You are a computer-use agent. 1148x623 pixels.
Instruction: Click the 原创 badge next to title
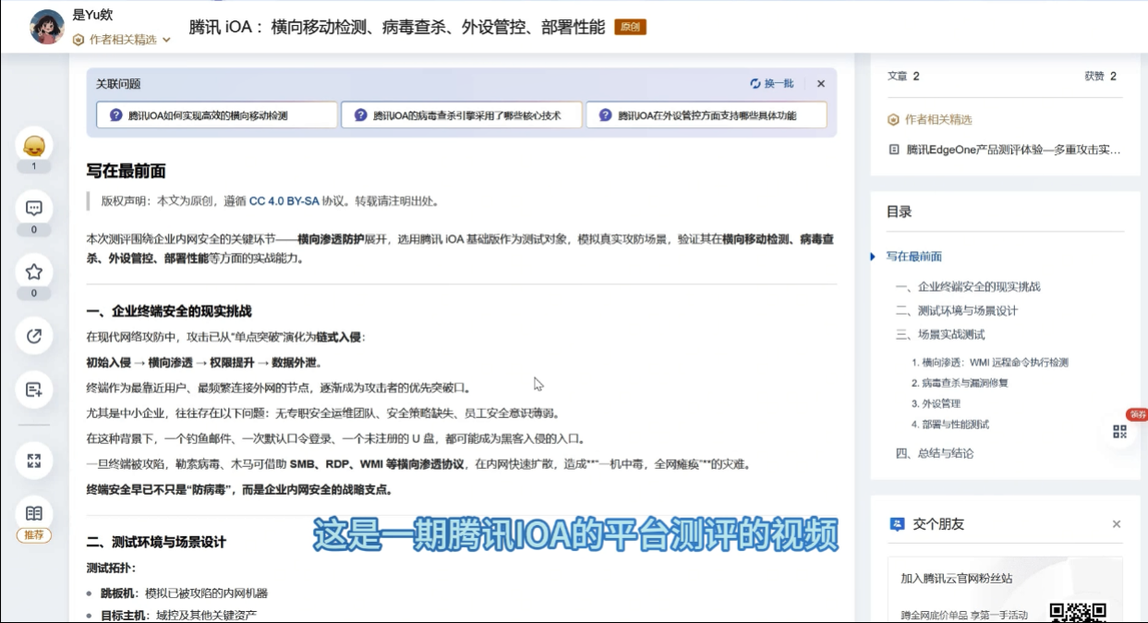pyautogui.click(x=630, y=27)
